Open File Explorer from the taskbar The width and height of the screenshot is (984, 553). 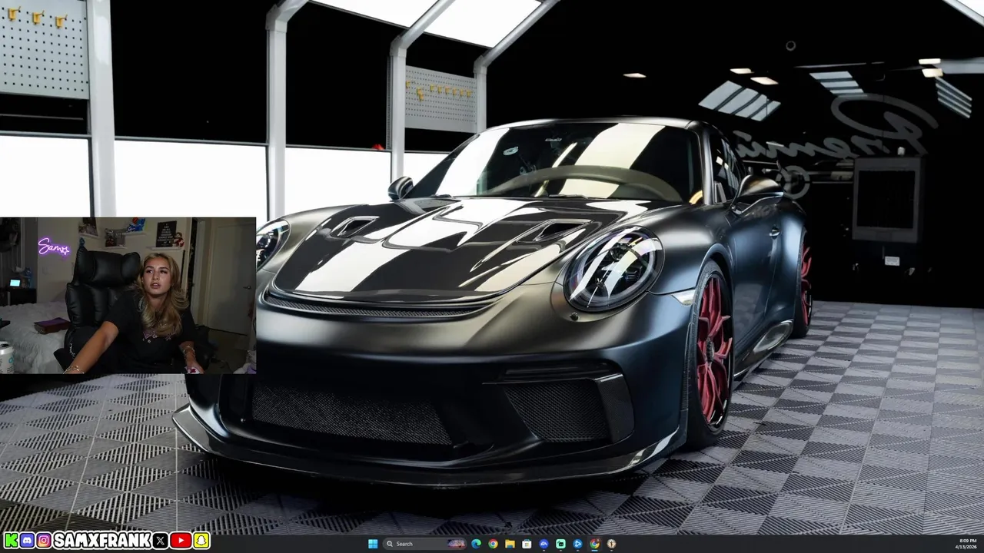tap(510, 544)
